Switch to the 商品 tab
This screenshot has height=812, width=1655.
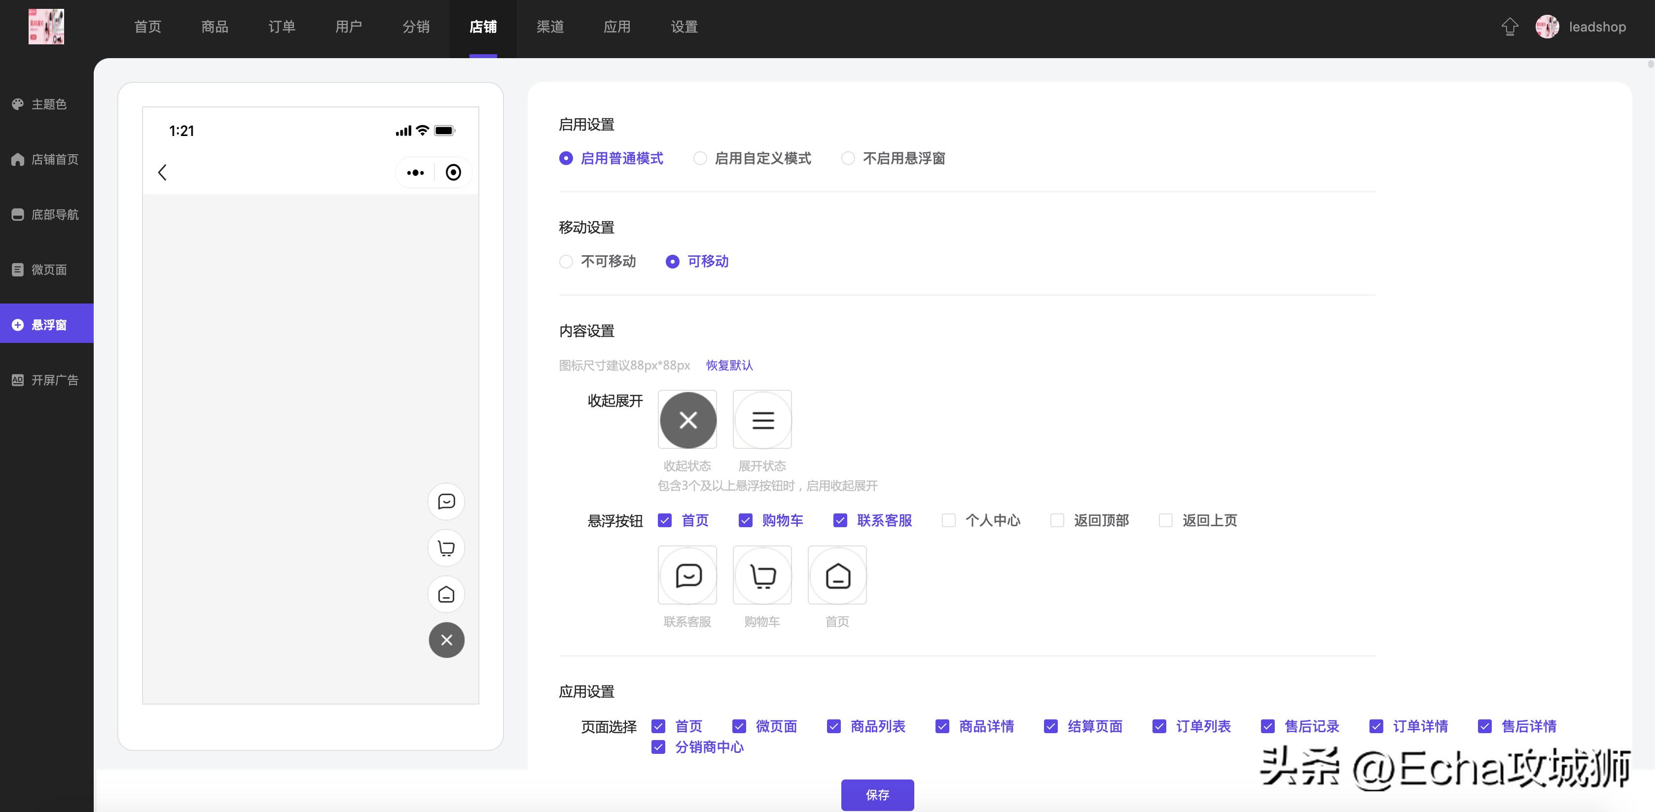214,26
